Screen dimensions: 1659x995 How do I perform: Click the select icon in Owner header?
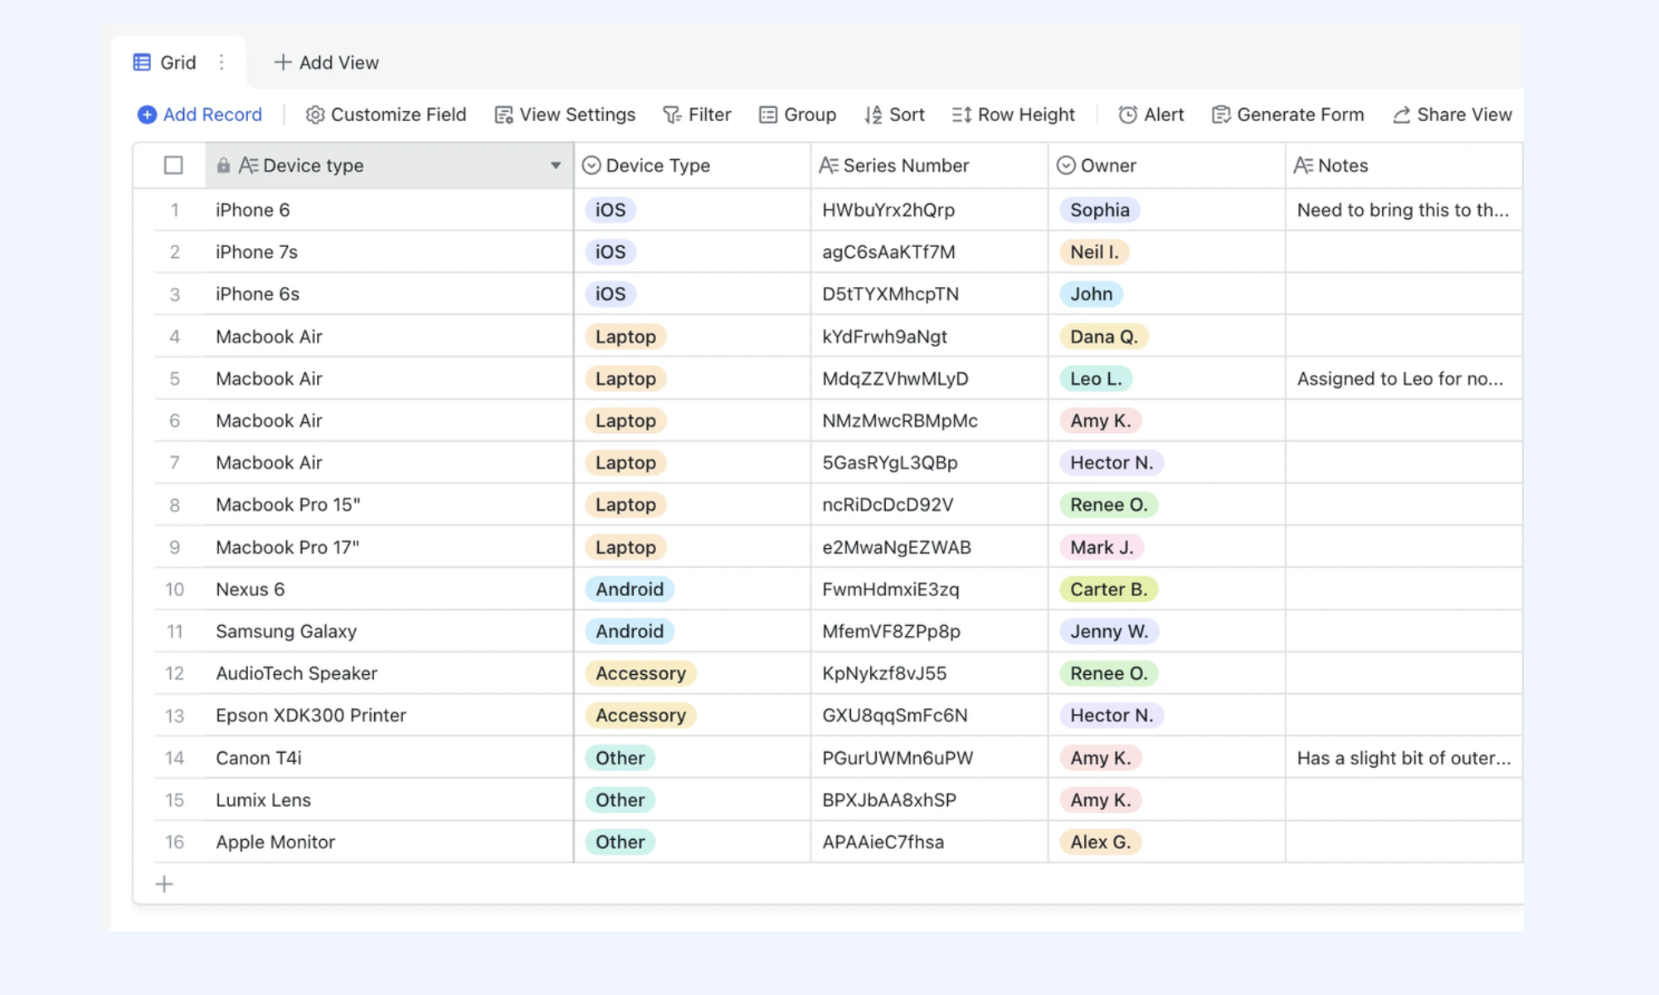coord(1066,166)
